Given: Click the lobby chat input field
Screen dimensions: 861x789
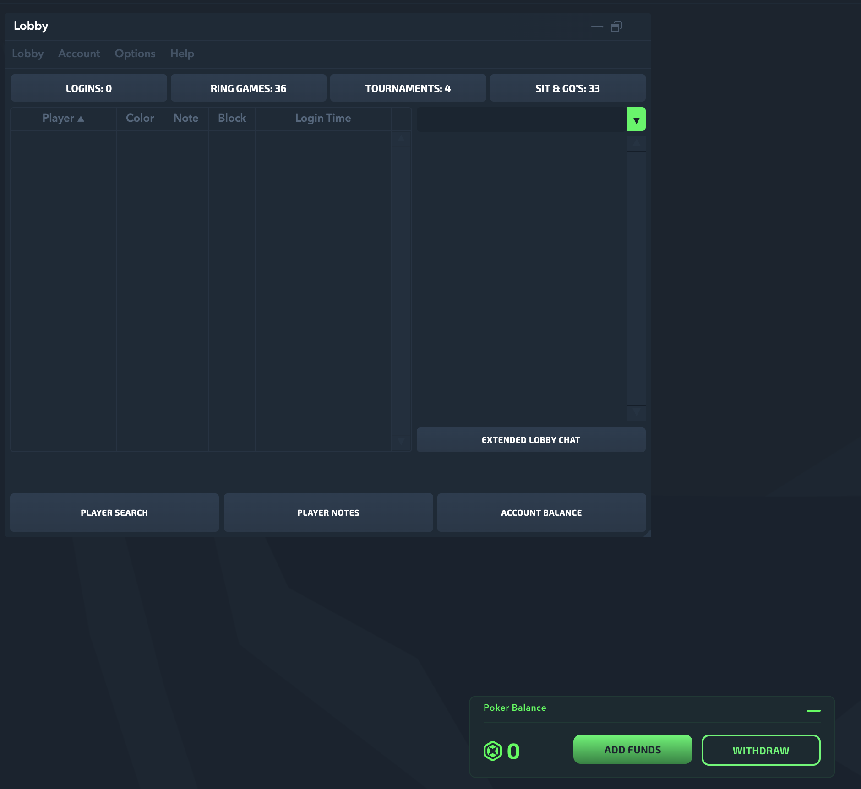Looking at the screenshot, I should point(522,119).
